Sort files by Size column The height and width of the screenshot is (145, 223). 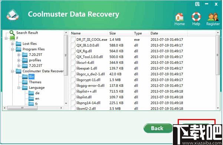[x=120, y=33]
